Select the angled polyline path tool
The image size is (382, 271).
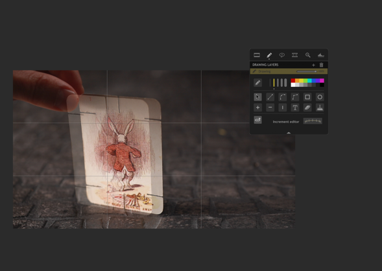[295, 97]
